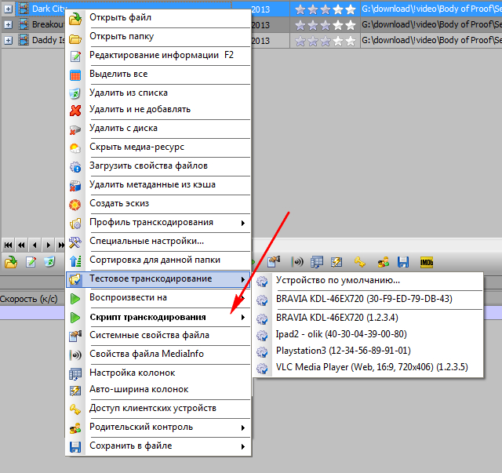Click the floppy disk save toolbar icon

404,261
